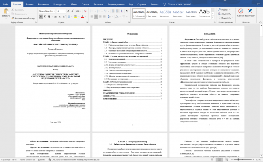Switch to the Конструктор (Design) tab
The height and width of the screenshot is (162, 263).
[x=60, y=4]
